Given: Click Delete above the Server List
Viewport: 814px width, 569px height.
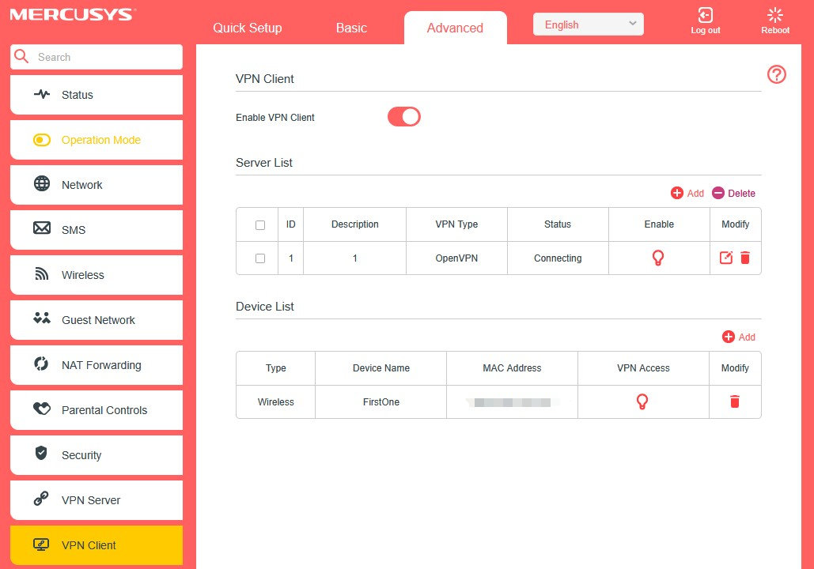Looking at the screenshot, I should 733,193.
